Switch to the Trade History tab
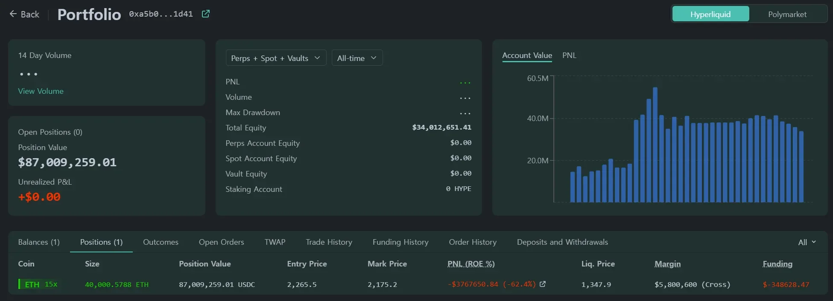Screen dimensions: 833x301 [x=329, y=242]
